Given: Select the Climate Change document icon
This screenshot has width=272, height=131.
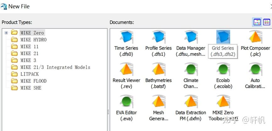Looking at the screenshot, I should (191, 69).
